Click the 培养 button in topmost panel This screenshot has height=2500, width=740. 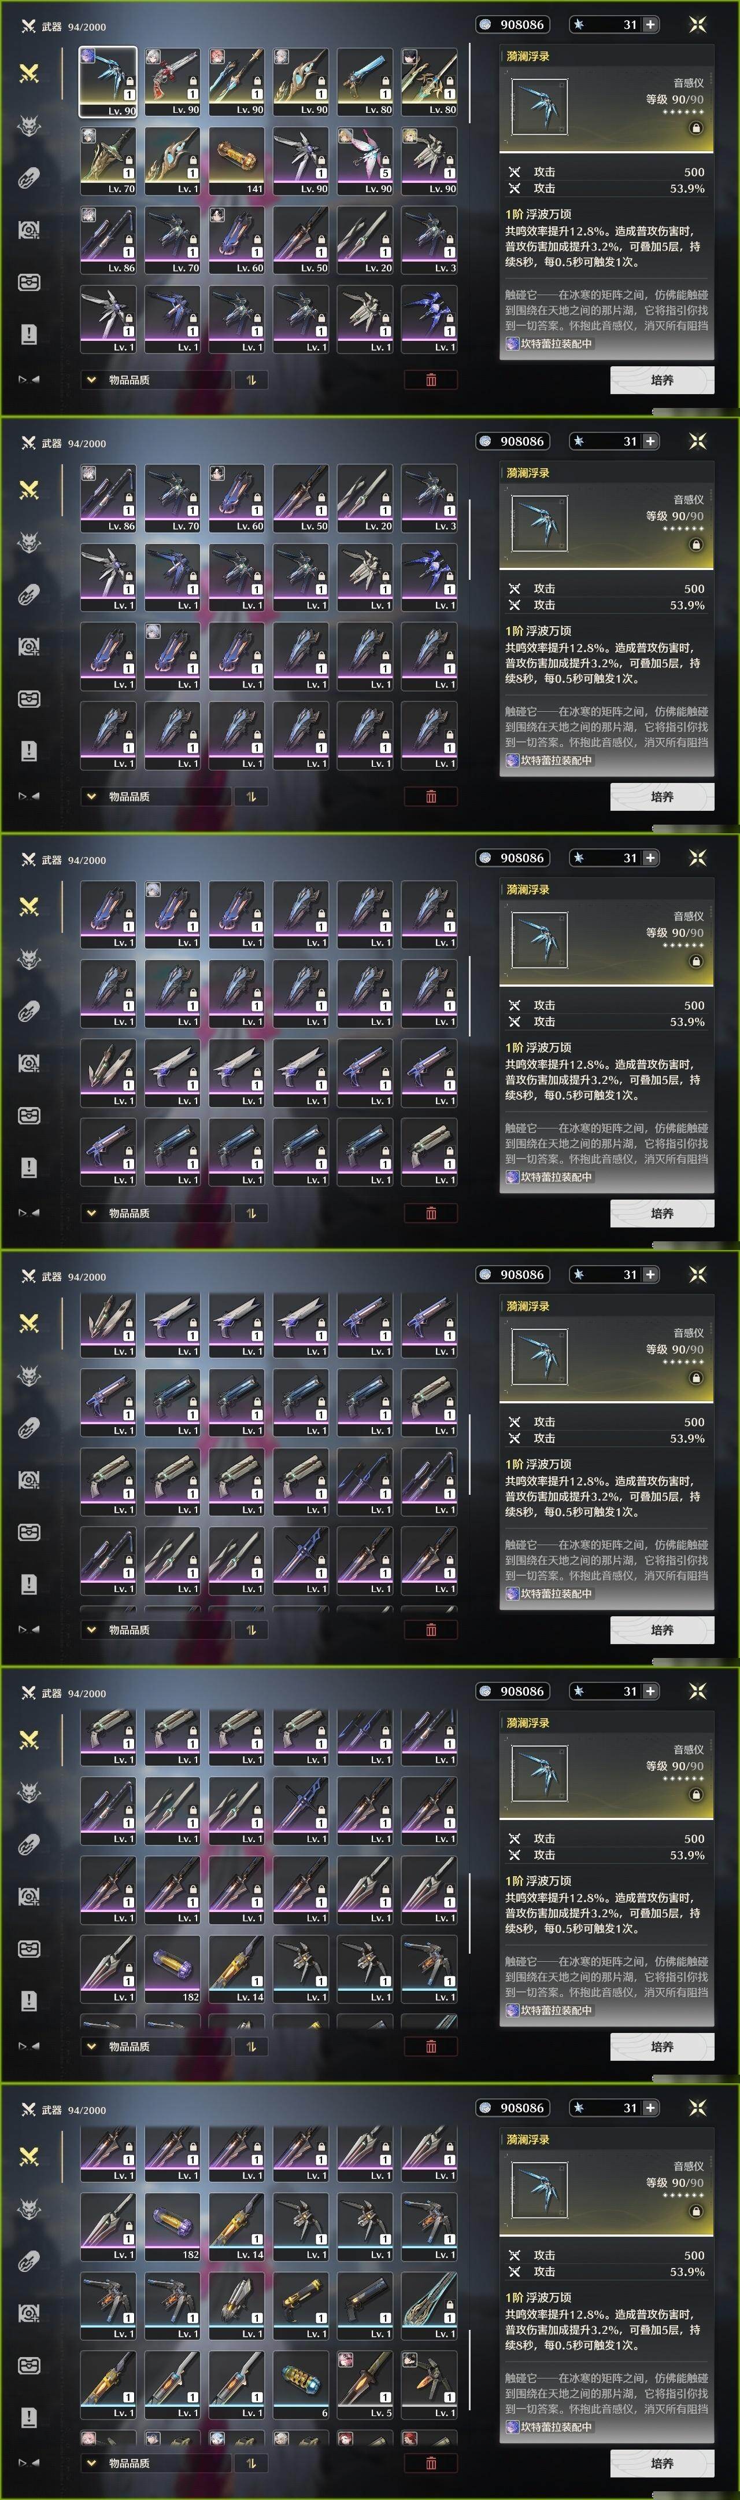point(663,380)
